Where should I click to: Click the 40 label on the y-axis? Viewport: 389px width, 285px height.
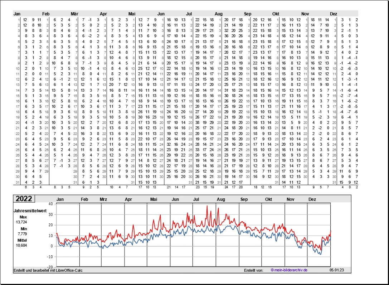pyautogui.click(x=50, y=204)
